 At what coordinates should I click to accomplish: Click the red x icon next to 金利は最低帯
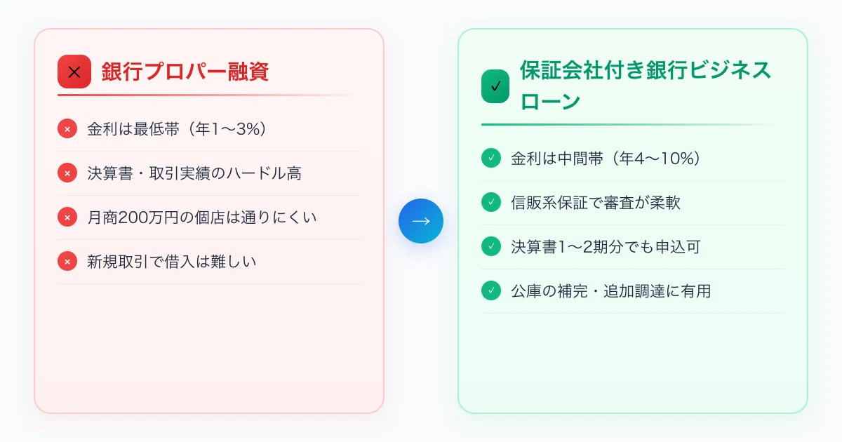click(x=67, y=129)
